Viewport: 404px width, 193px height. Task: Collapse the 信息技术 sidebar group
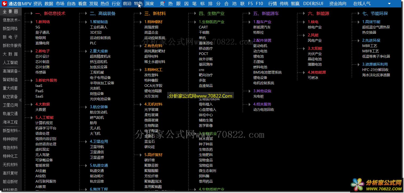click(19, 20)
